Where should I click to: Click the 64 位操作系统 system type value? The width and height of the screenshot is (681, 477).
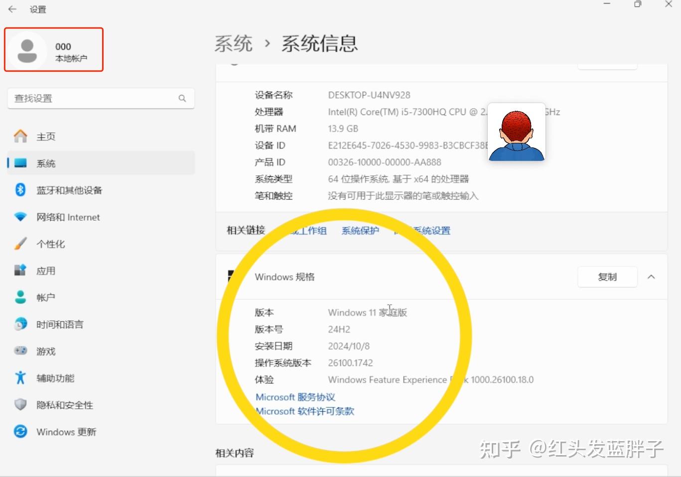coord(399,179)
